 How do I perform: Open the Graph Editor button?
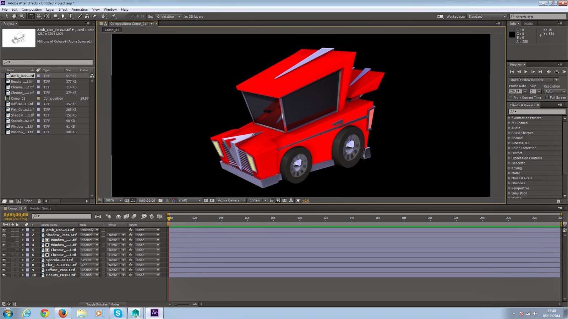(160, 216)
